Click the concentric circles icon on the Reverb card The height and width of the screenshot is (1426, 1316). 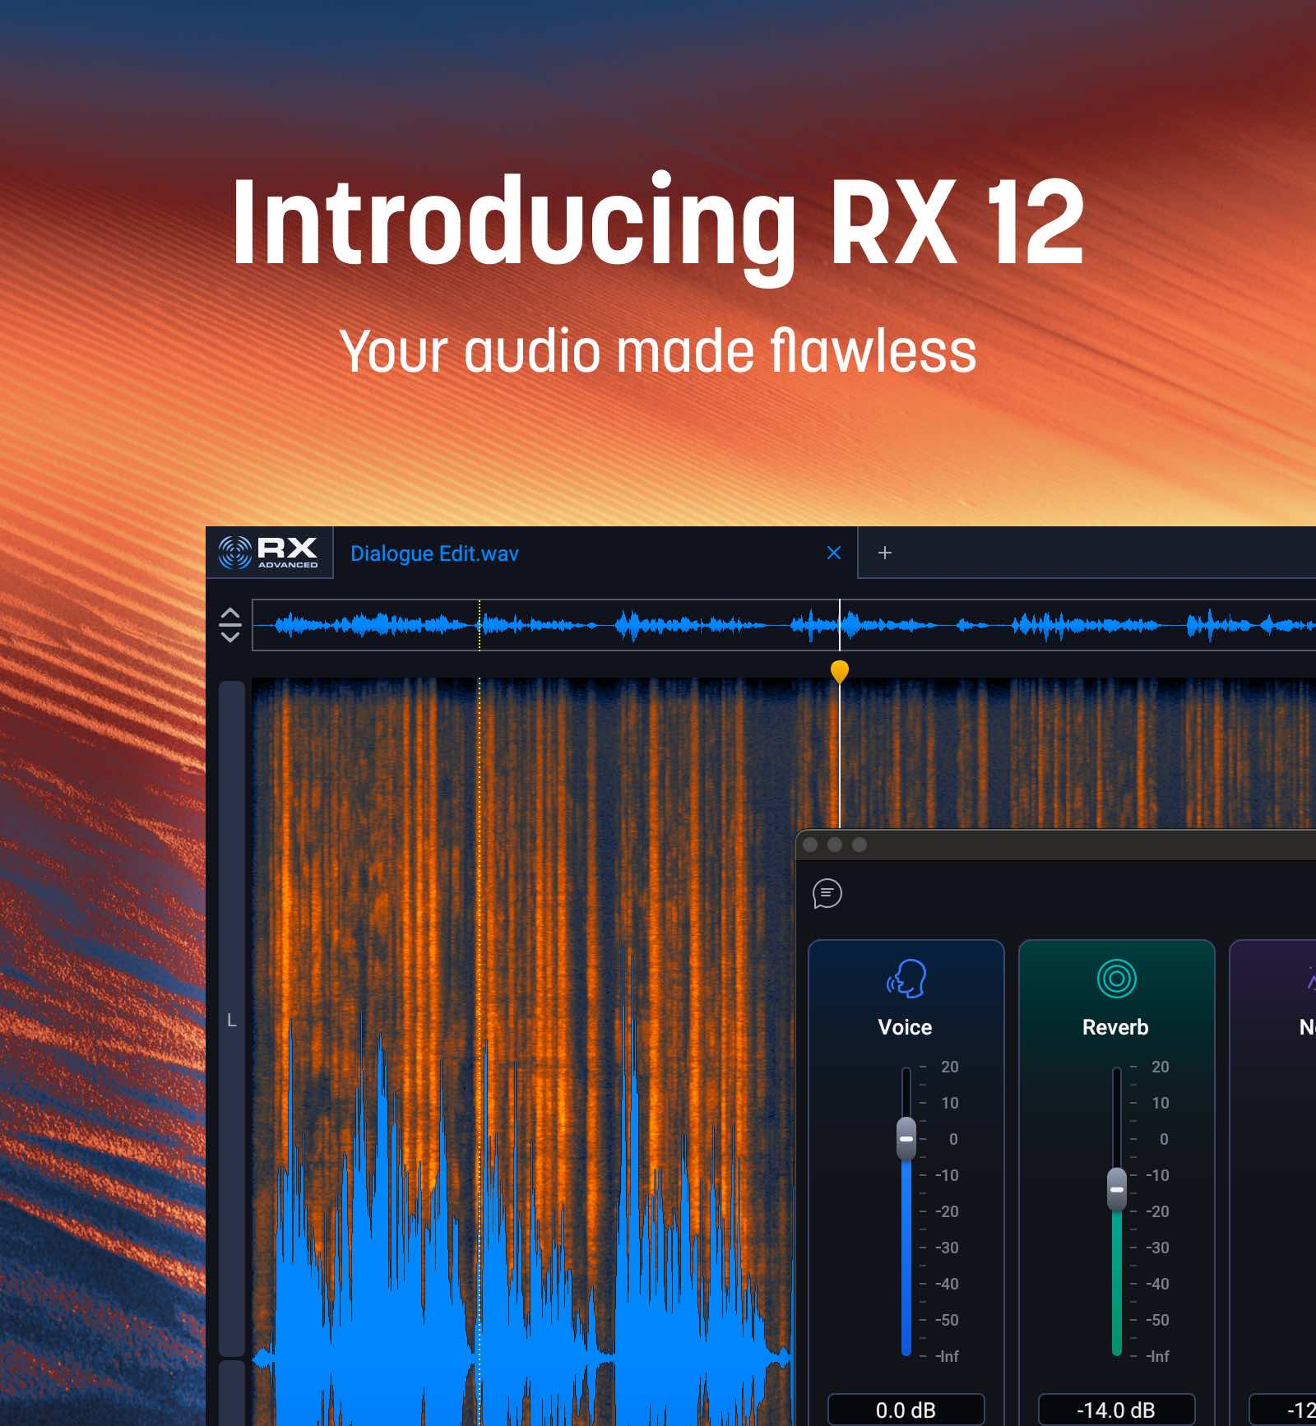pyautogui.click(x=1115, y=979)
